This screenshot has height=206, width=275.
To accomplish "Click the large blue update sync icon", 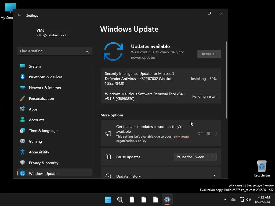I will [x=113, y=51].
